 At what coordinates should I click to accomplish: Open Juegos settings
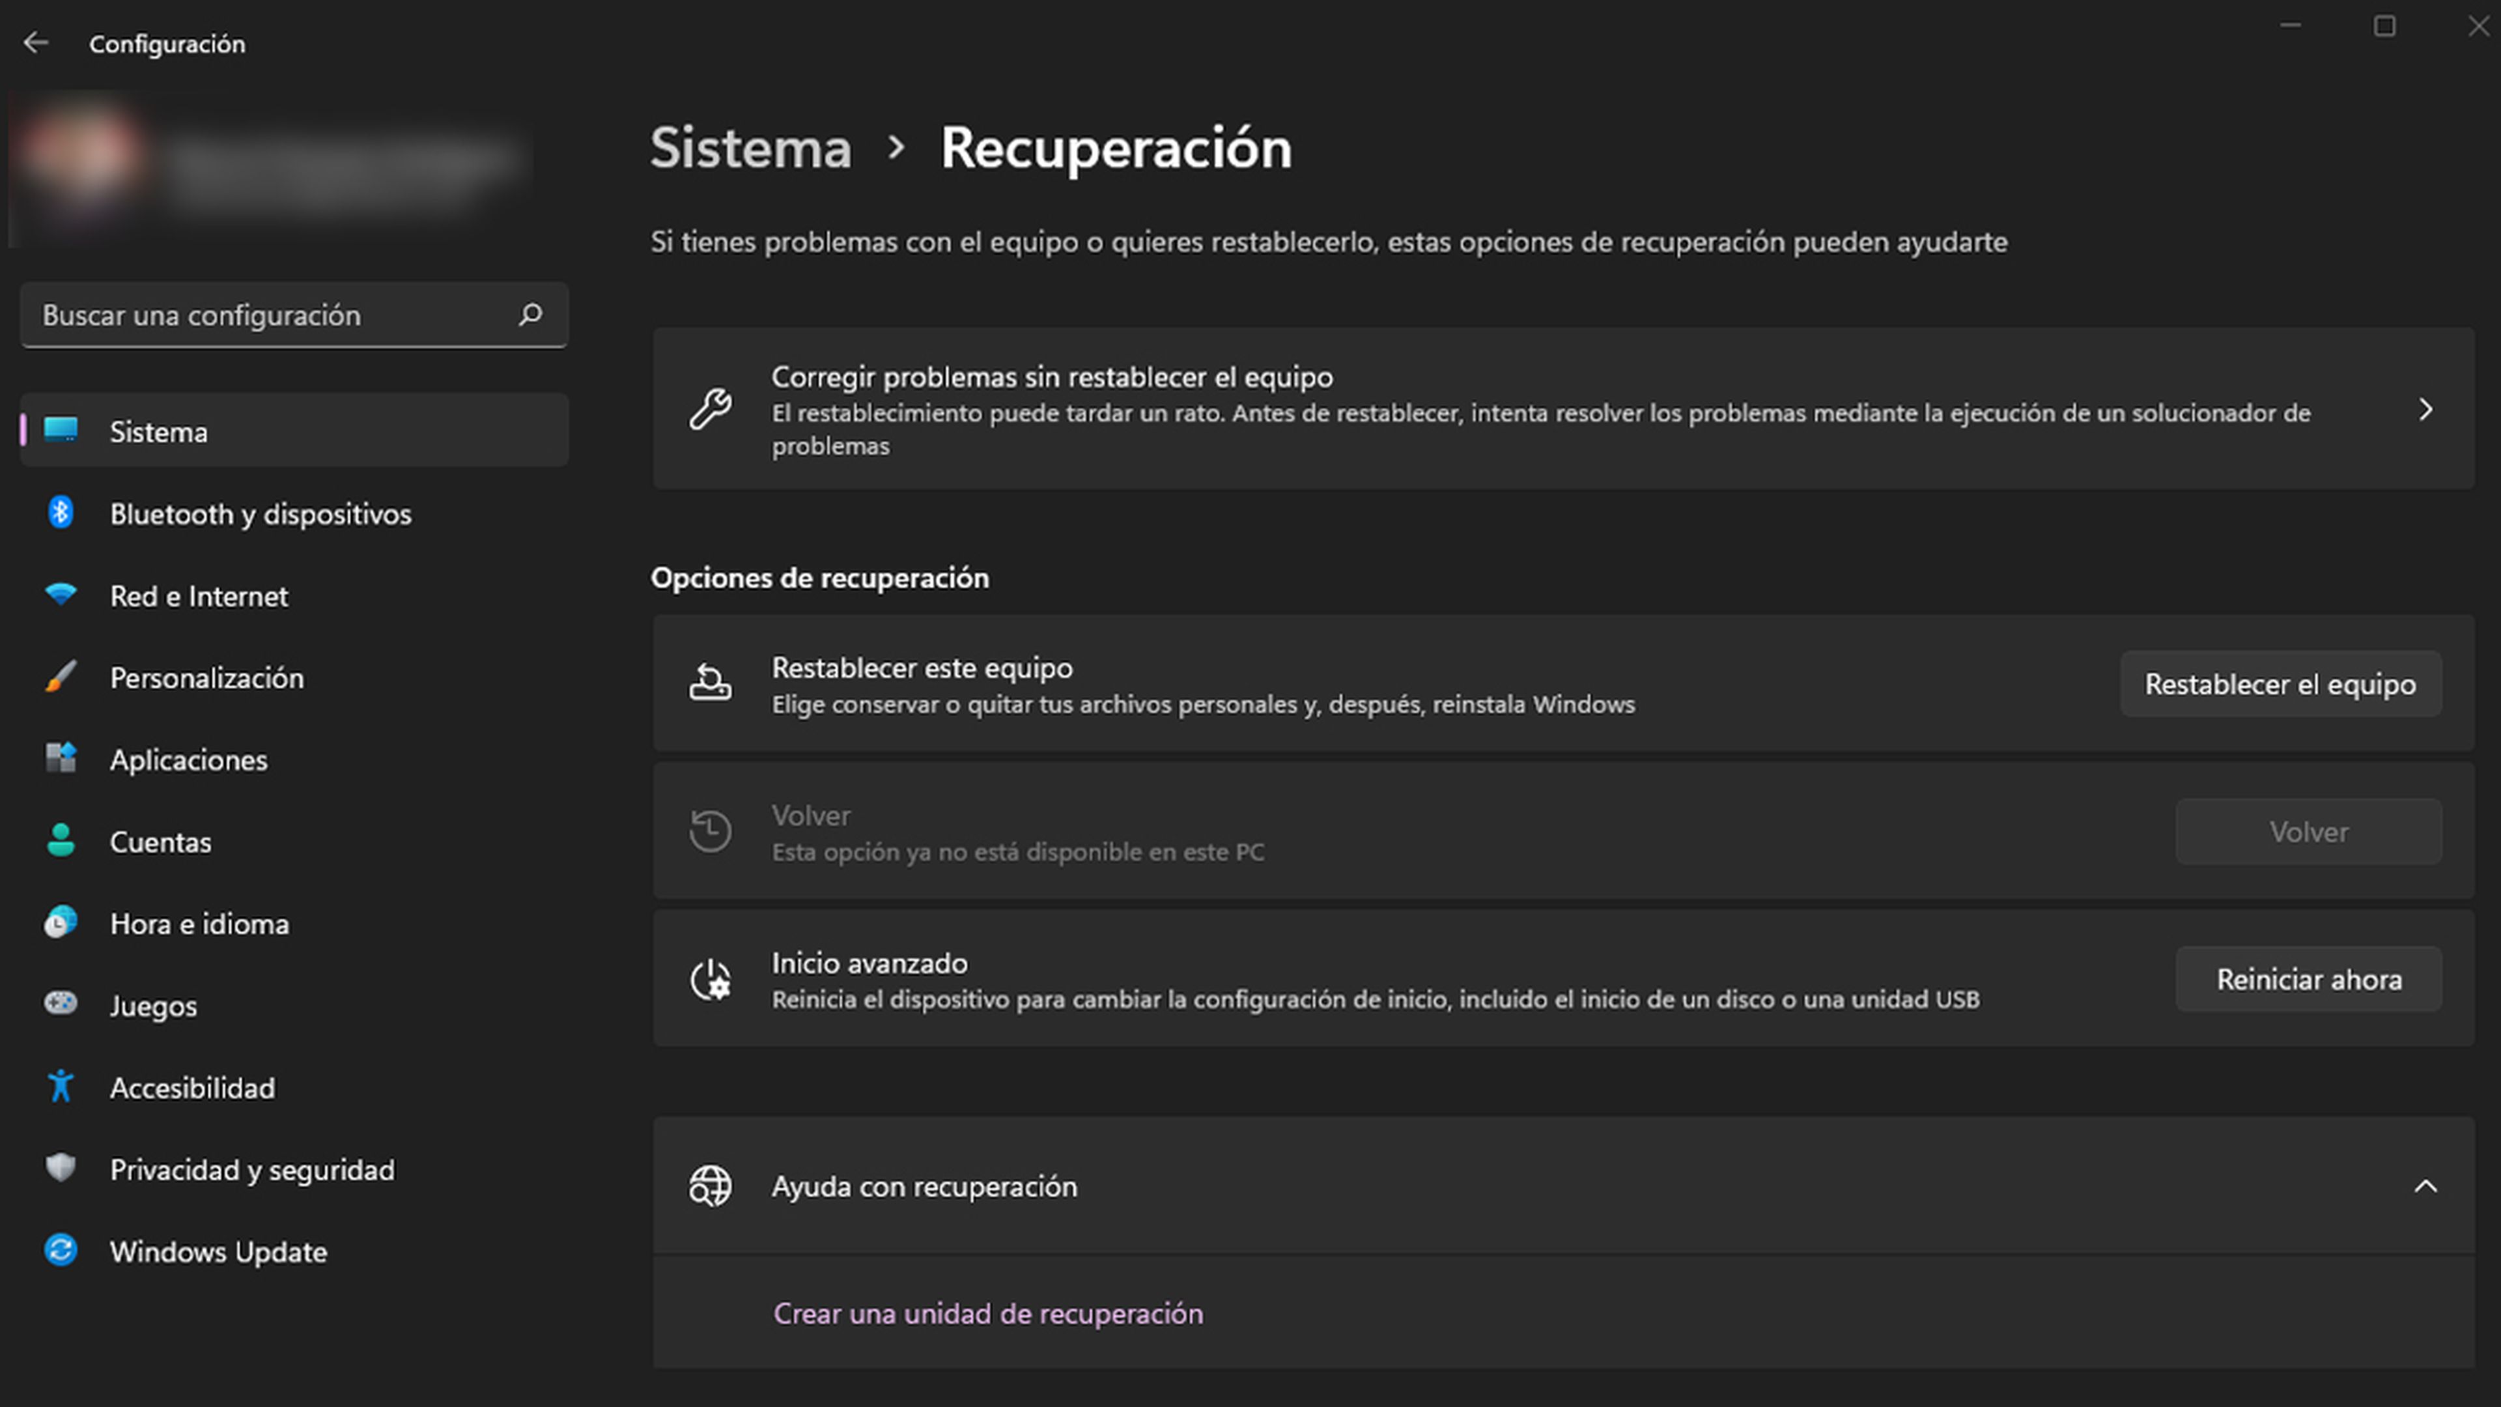[294, 1005]
